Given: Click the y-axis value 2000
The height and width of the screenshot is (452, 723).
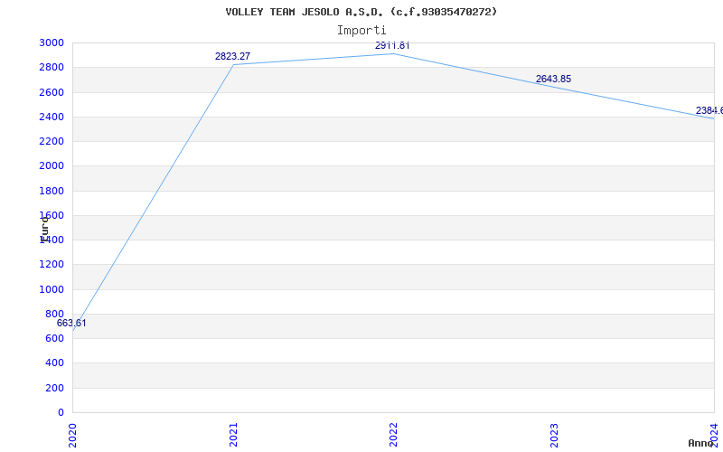Looking at the screenshot, I should click(52, 166).
